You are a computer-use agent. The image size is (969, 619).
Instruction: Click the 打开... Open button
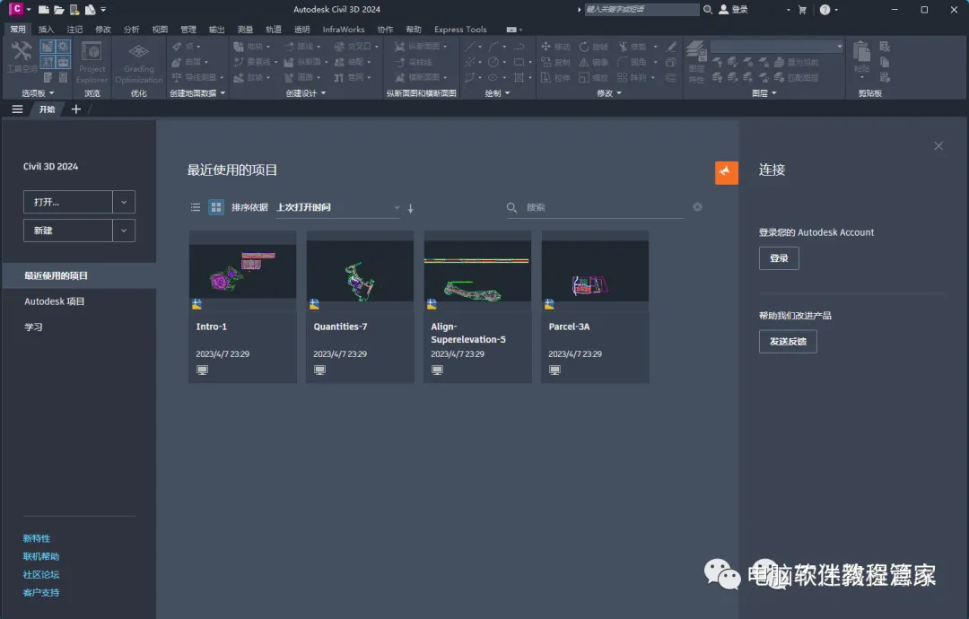(x=68, y=202)
